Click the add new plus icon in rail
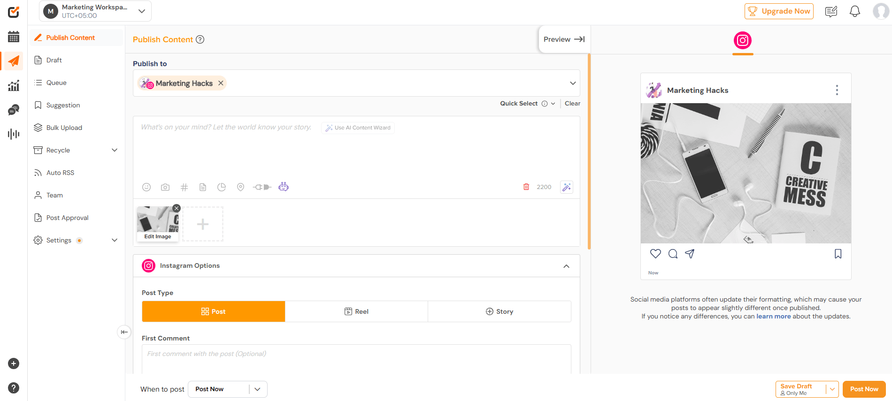 [14, 363]
